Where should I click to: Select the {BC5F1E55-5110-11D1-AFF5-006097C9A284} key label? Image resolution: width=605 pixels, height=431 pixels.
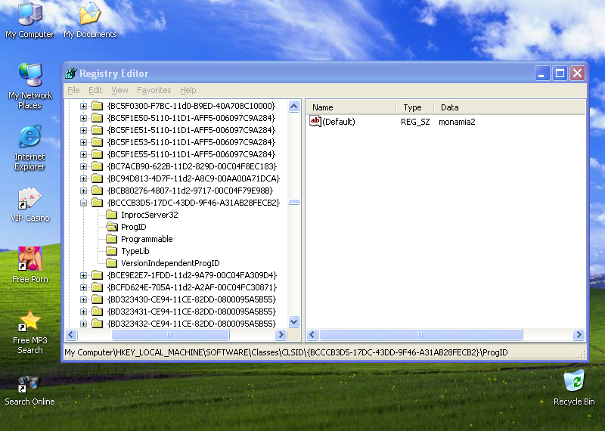tap(191, 154)
